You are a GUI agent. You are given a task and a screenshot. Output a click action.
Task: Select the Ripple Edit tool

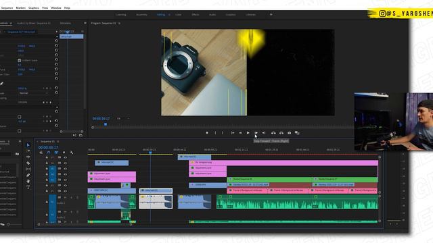point(28,157)
